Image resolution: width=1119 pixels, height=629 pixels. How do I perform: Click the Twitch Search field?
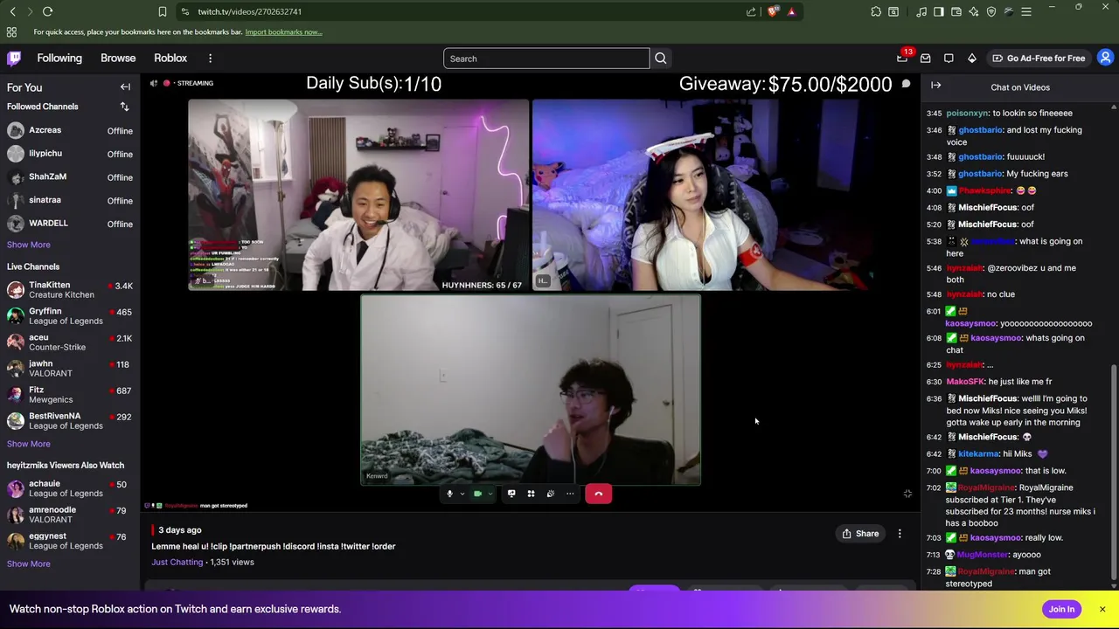point(546,59)
